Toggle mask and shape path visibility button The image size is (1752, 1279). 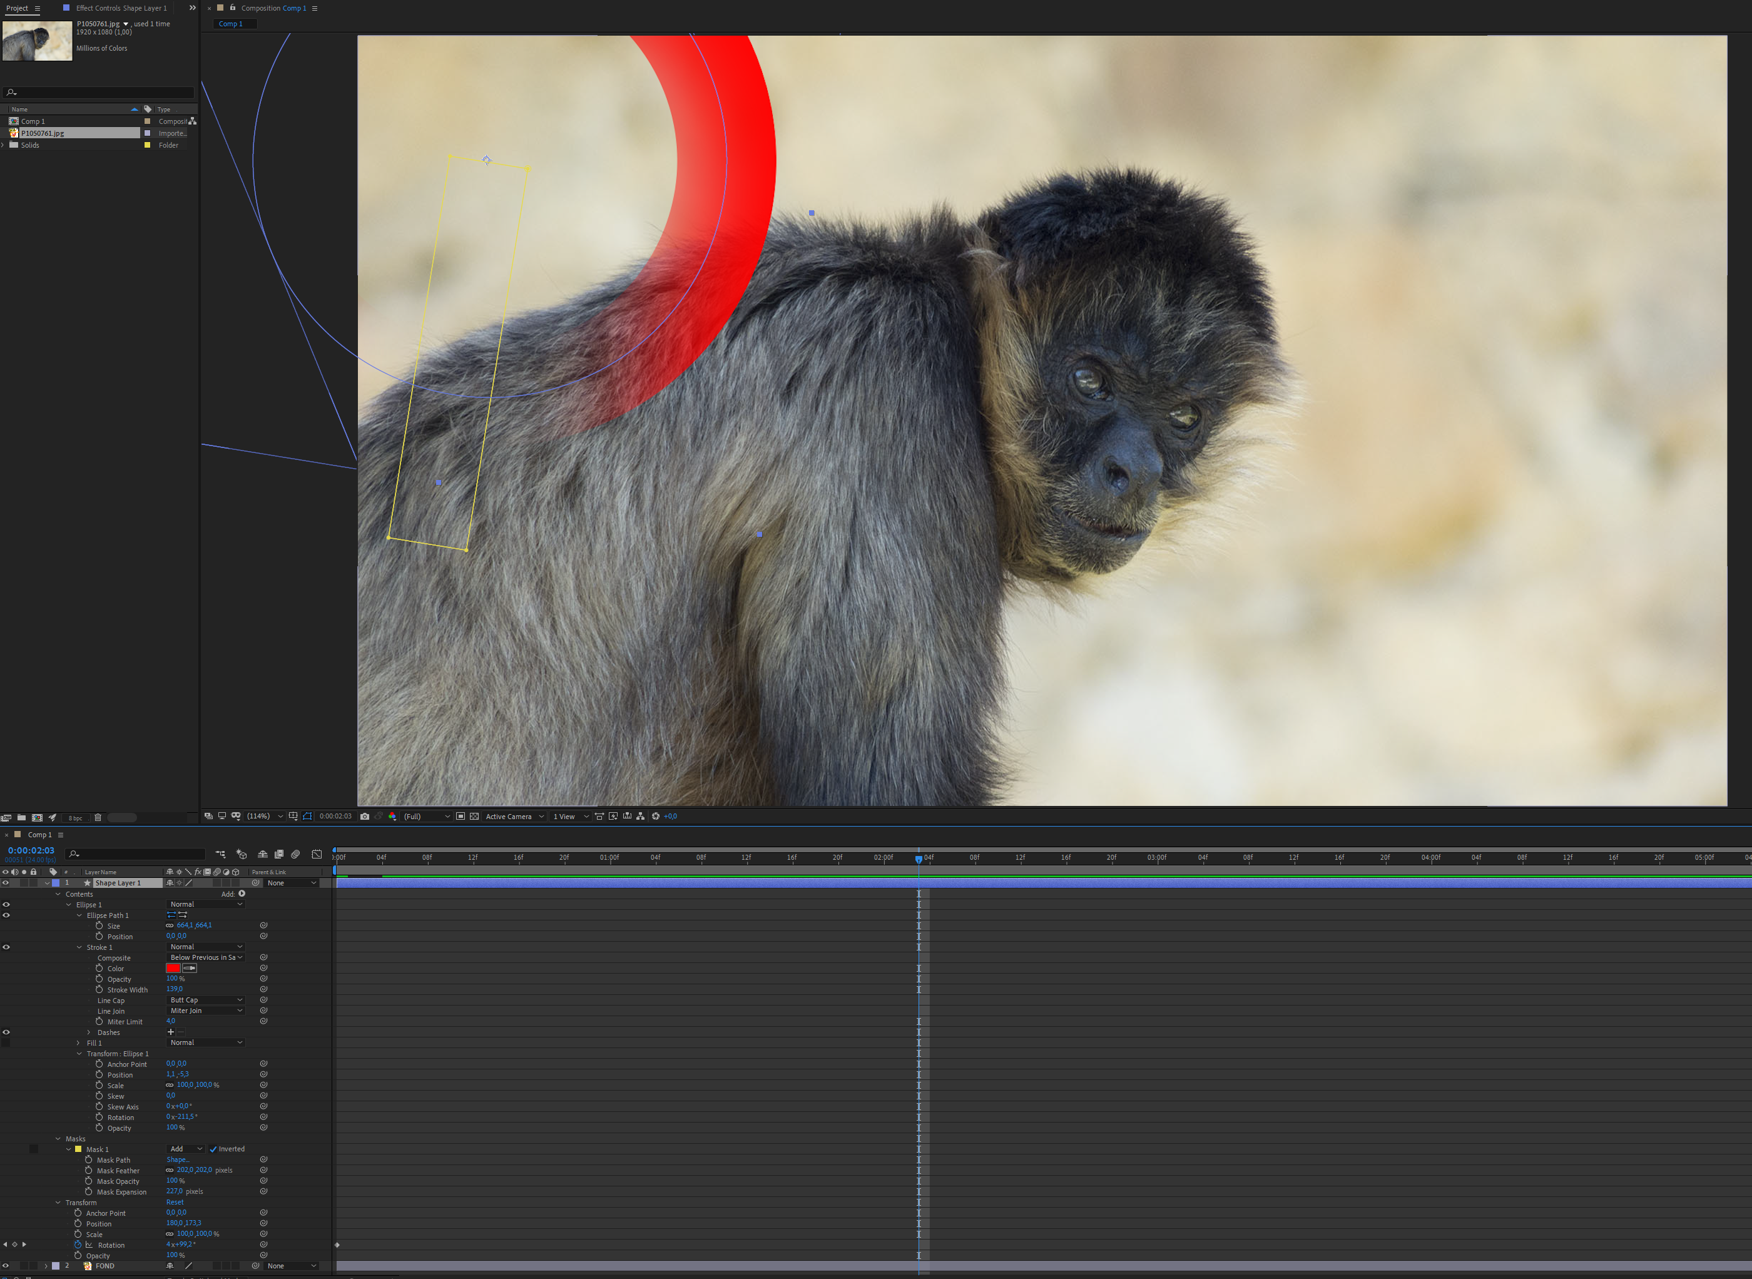point(307,816)
